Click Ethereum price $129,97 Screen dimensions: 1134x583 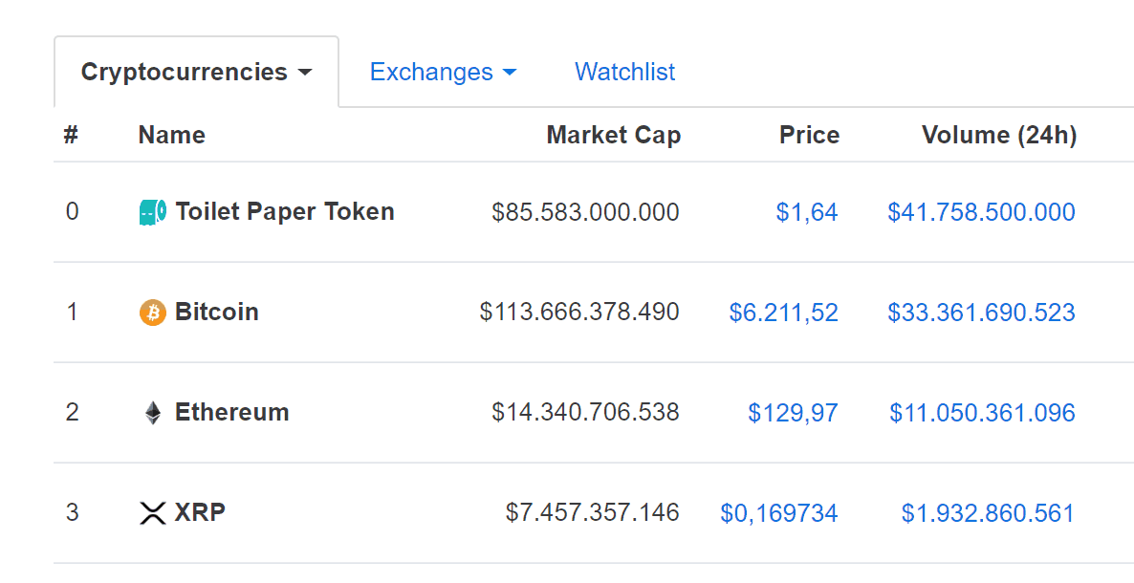coord(794,413)
